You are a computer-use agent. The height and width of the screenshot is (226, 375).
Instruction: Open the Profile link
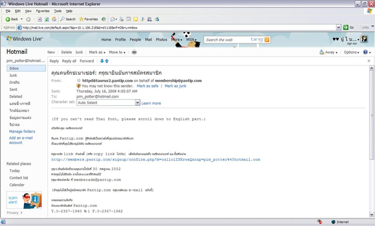click(120, 39)
